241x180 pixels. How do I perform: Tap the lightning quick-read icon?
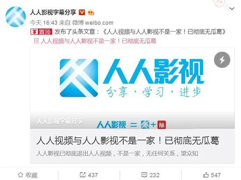222,60
